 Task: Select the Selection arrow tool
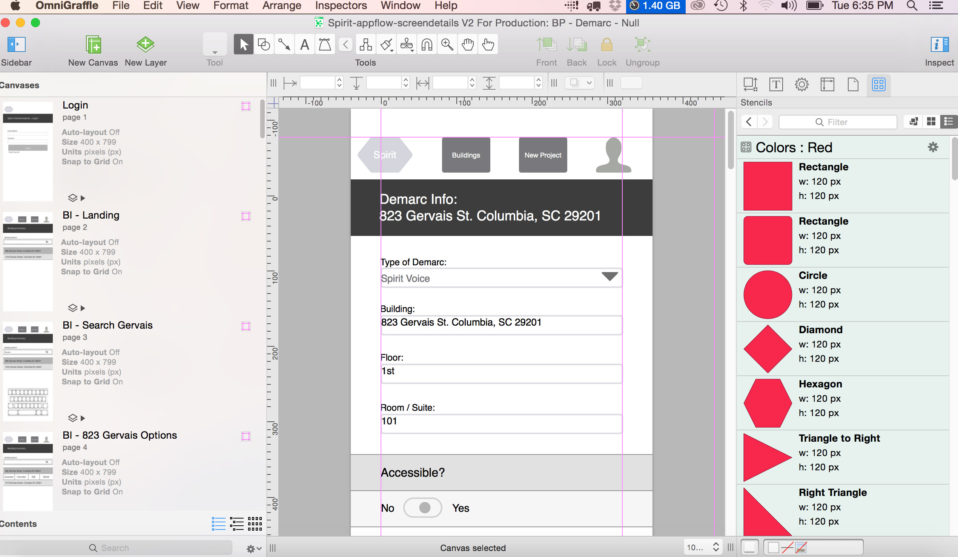(x=244, y=44)
